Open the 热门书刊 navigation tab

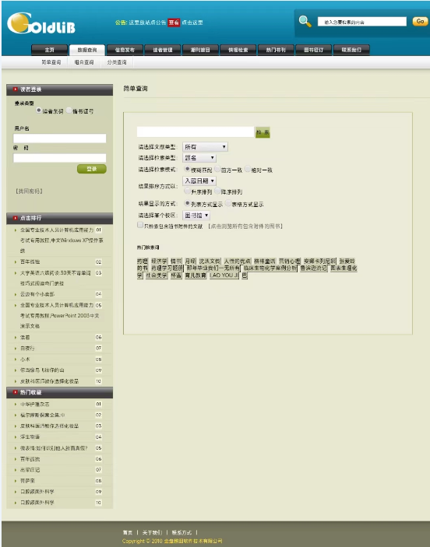point(276,50)
